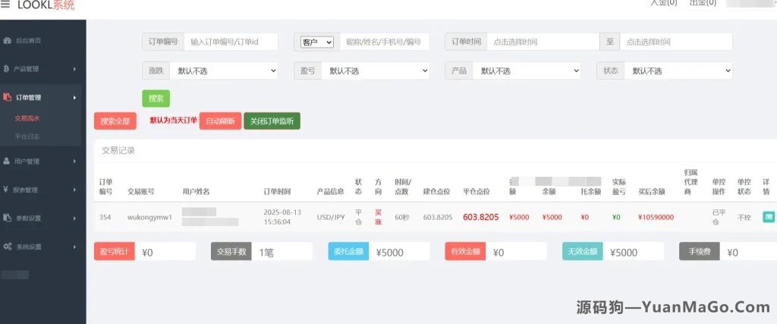Open the order end time picker
Viewport: 777px width, 324px height.
676,42
